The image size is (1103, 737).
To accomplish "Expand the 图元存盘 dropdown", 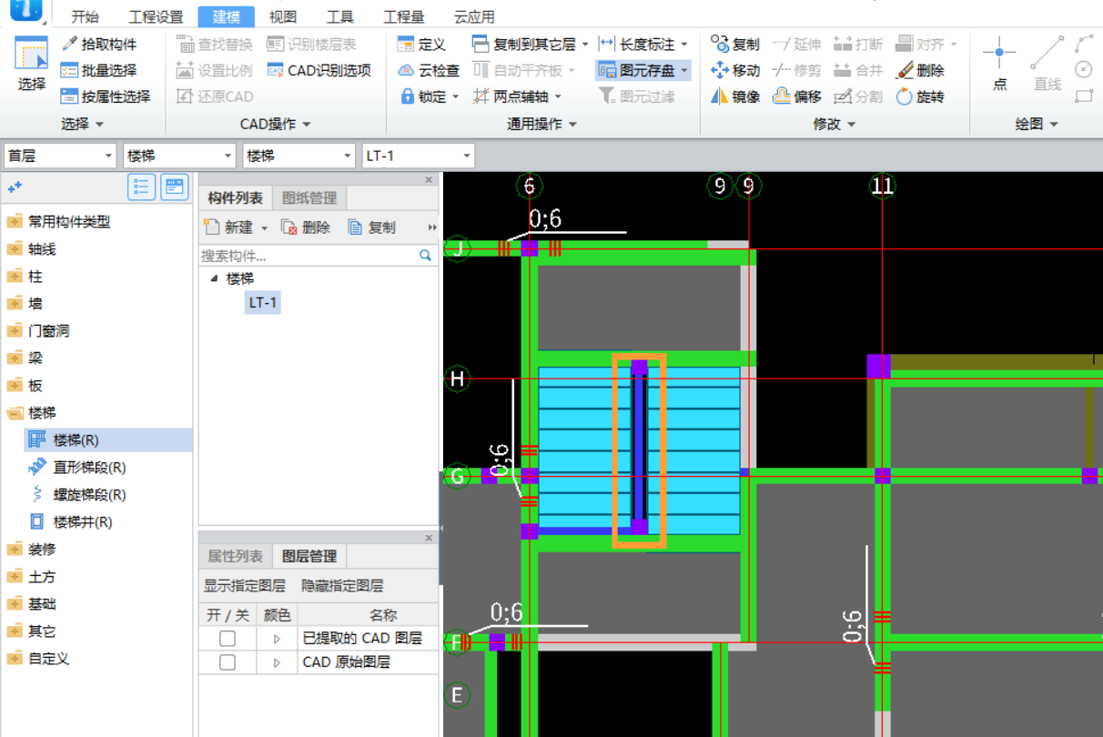I will click(684, 70).
